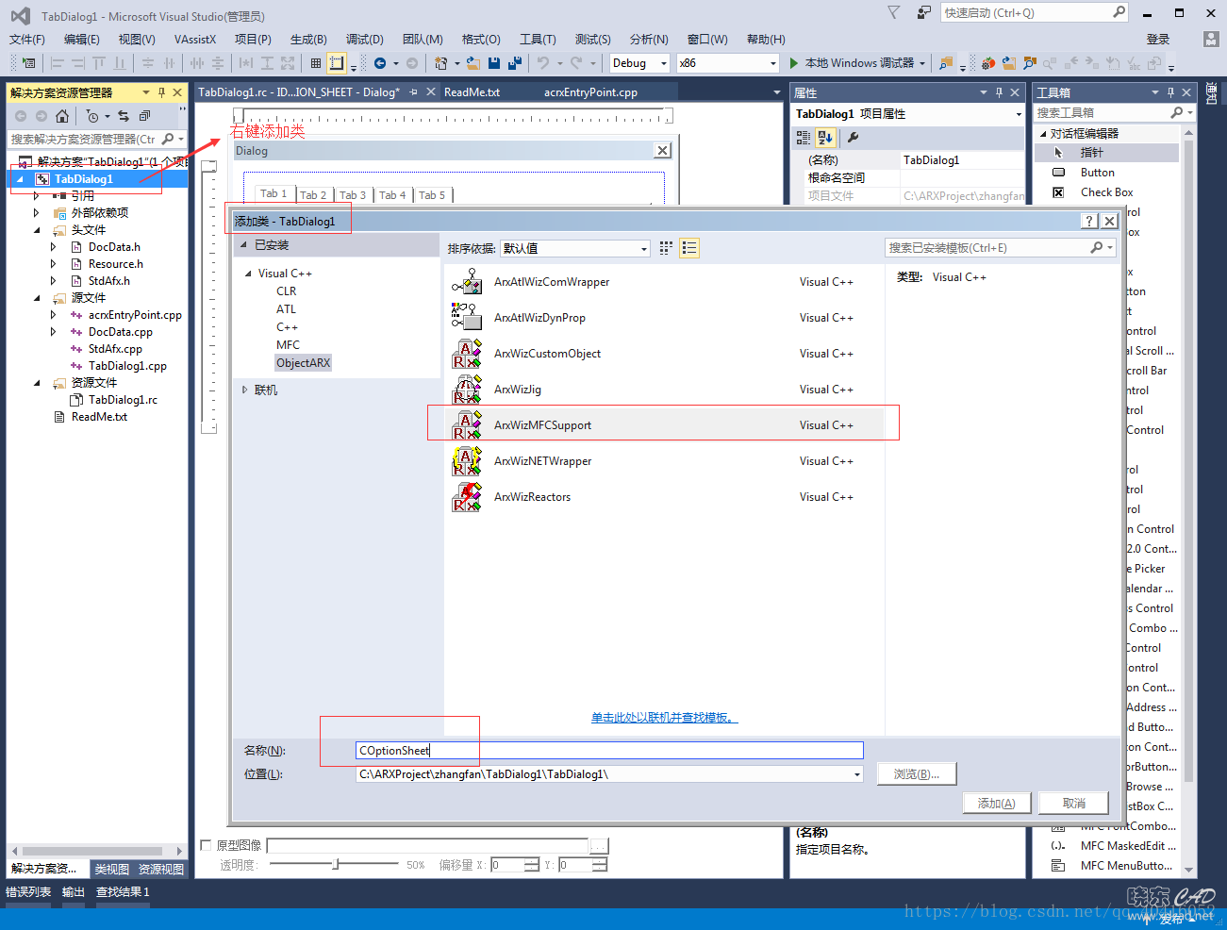The image size is (1227, 930).
Task: Expand DocData.h in Solution Explorer
Action: 54,247
